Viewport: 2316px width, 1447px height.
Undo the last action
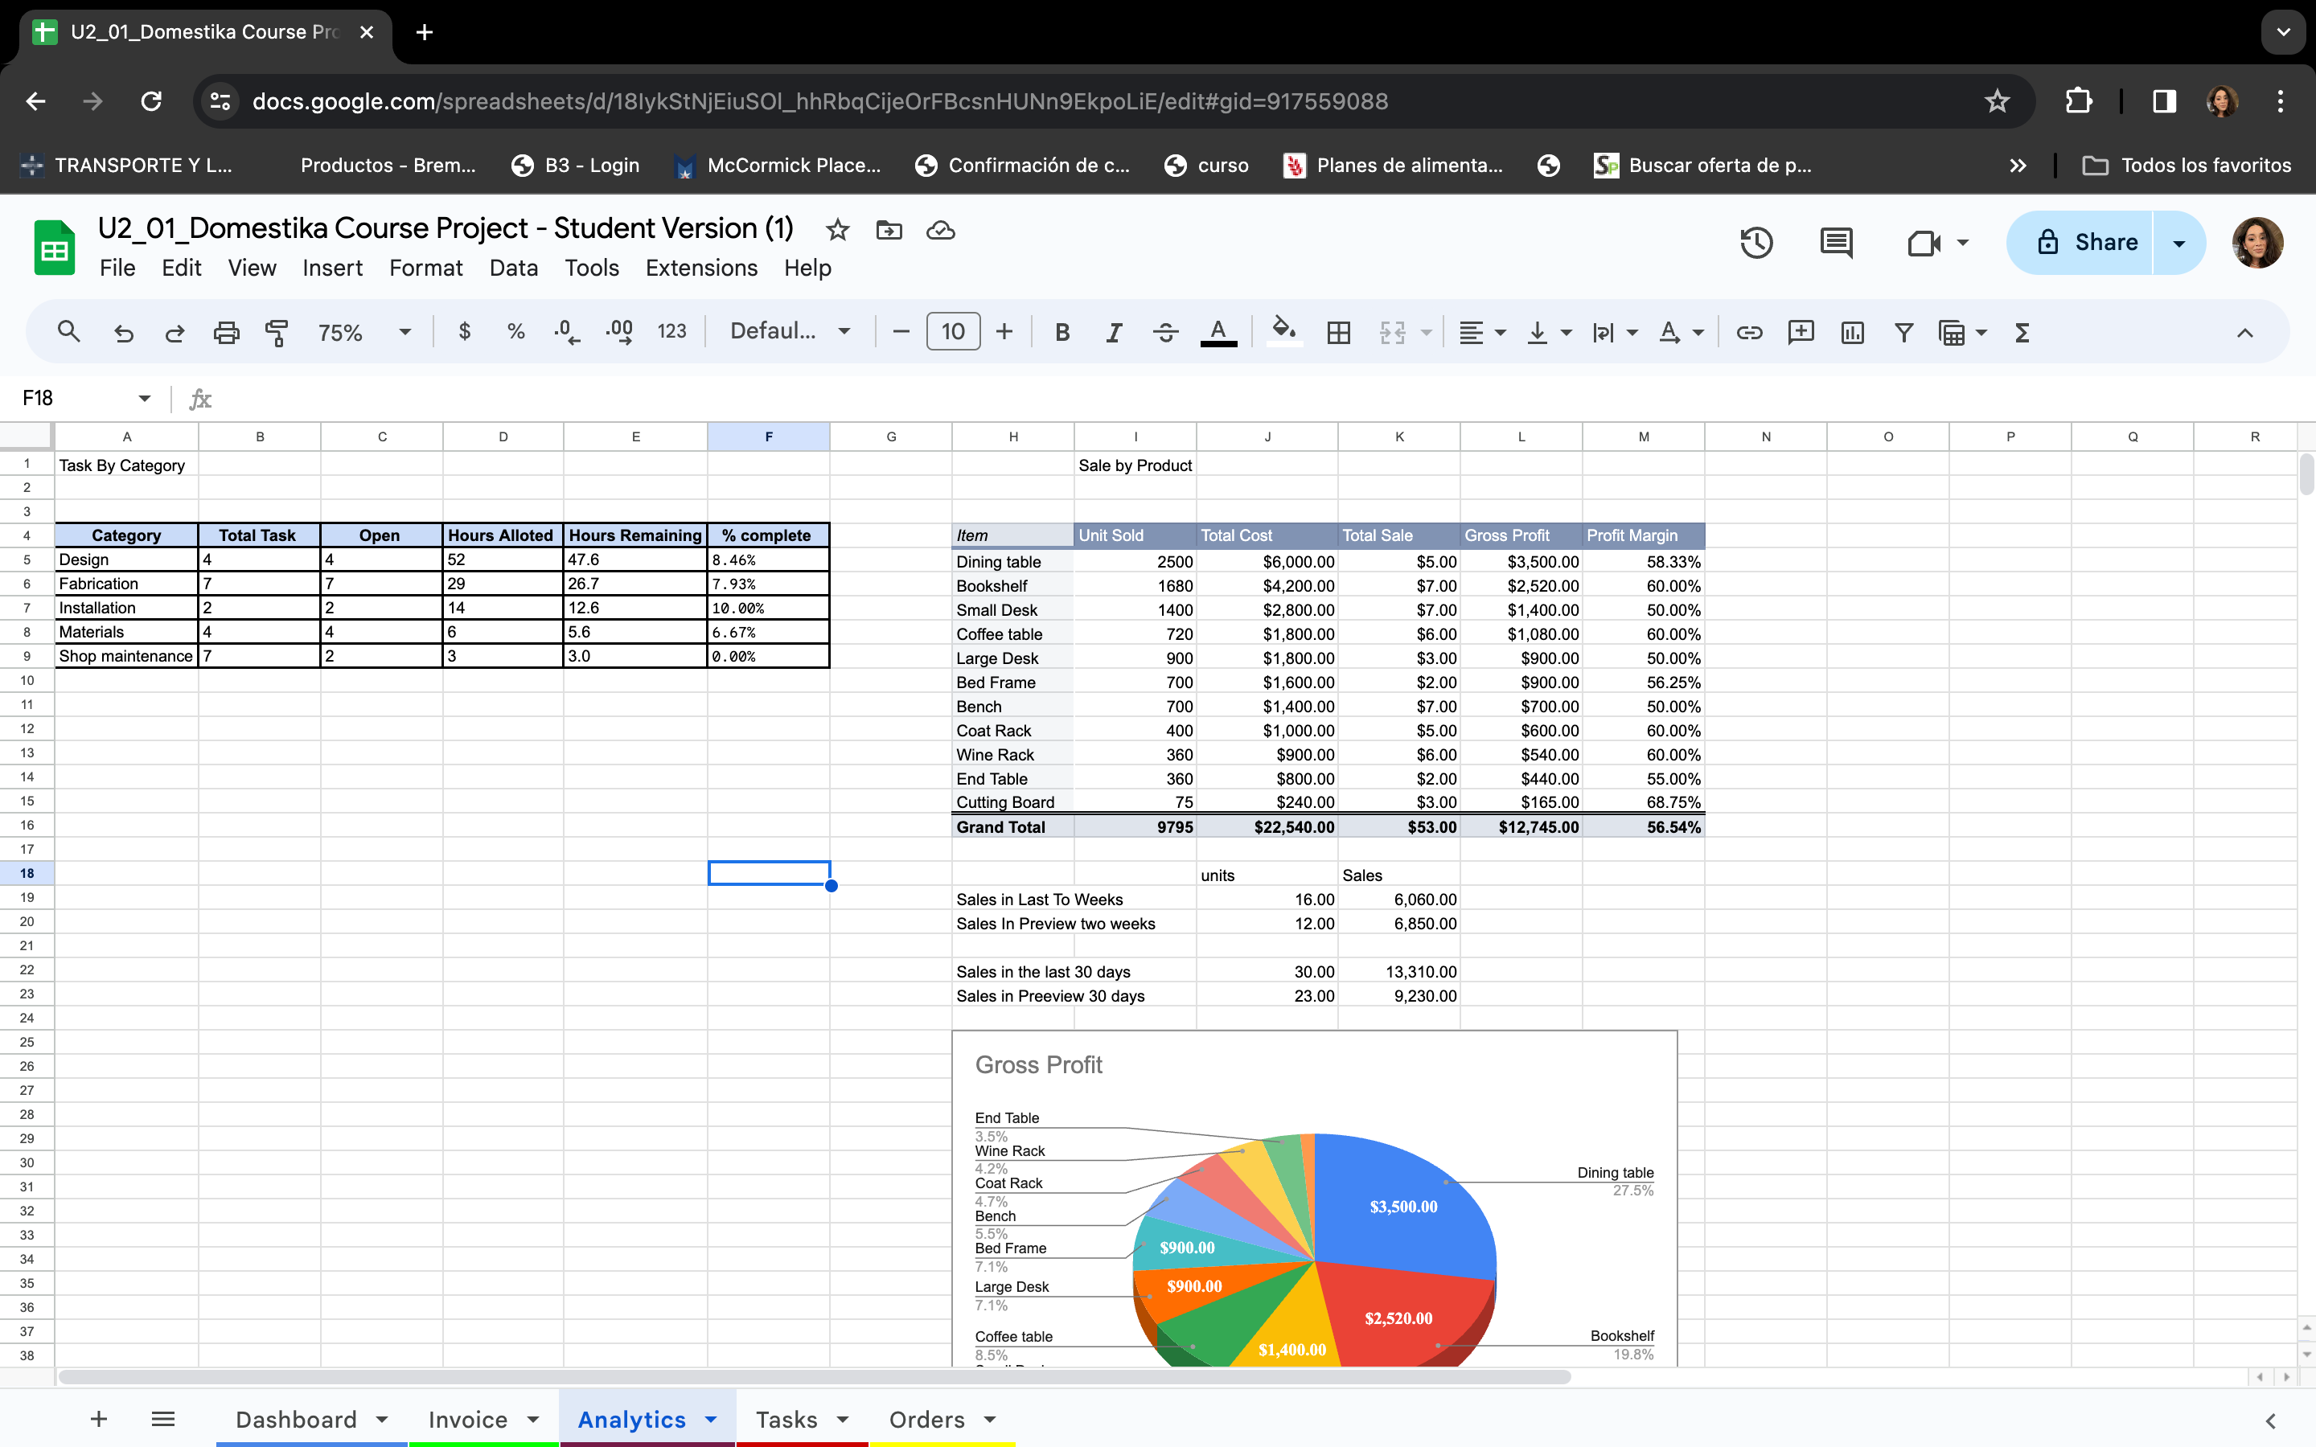pos(124,332)
